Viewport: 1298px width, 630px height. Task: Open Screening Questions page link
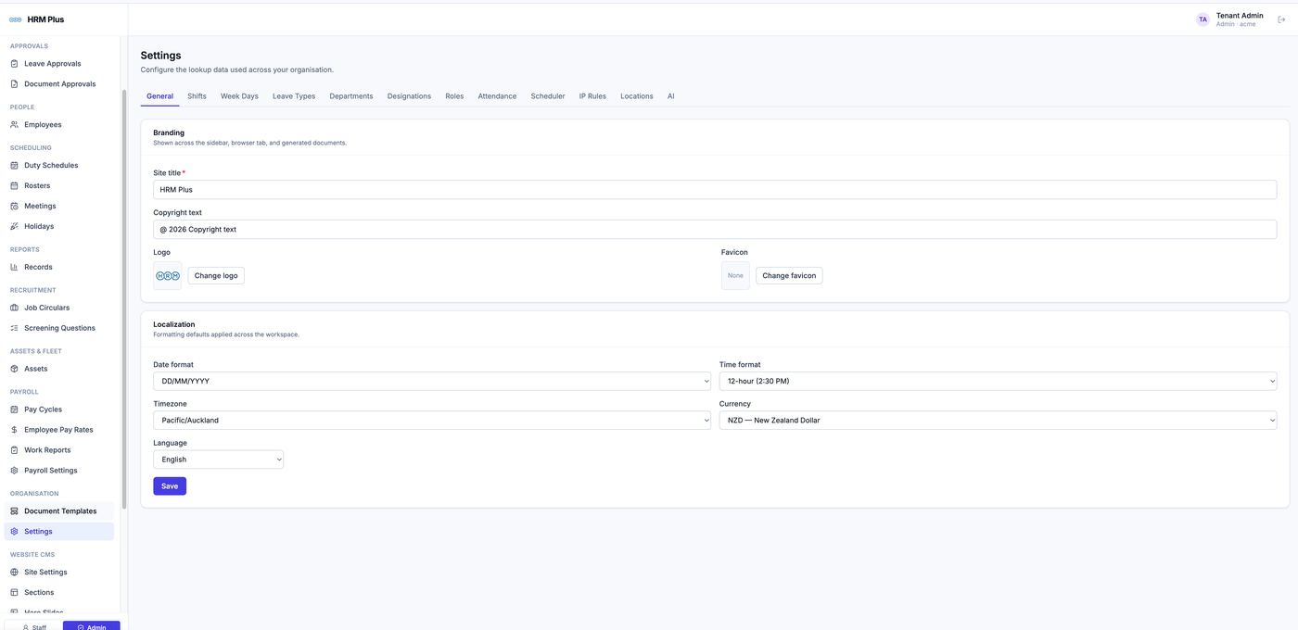tap(59, 328)
